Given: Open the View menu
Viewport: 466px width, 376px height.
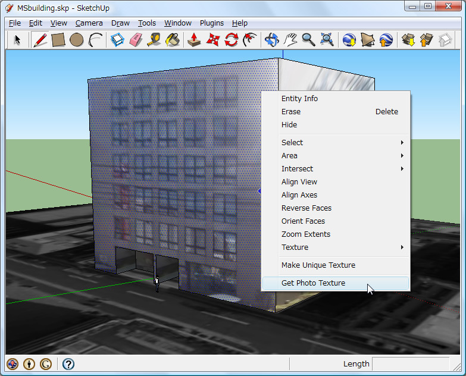Looking at the screenshot, I should pyautogui.click(x=58, y=23).
